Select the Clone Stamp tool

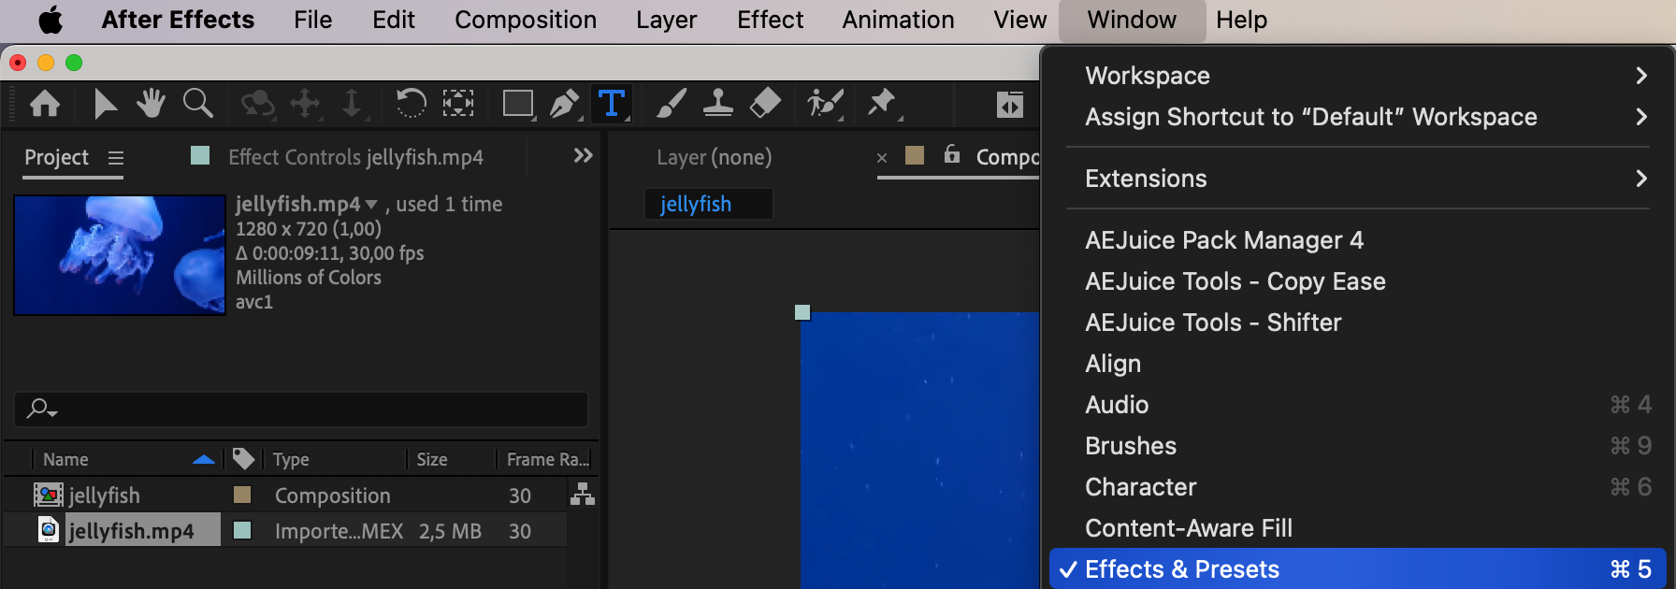pos(718,103)
